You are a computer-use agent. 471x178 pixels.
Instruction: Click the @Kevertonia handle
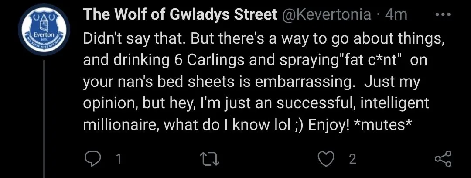[327, 15]
